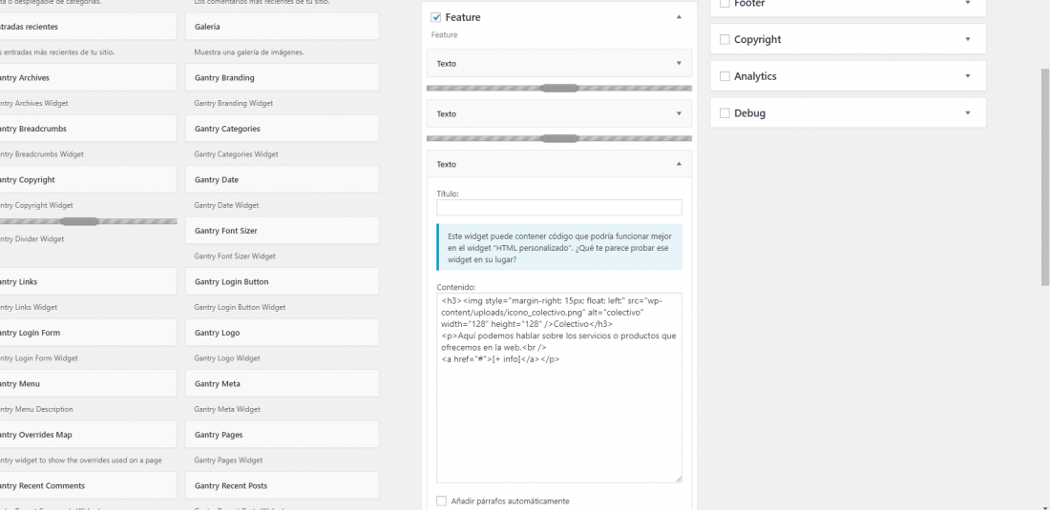Image resolution: width=1050 pixels, height=510 pixels.
Task: Select the Gantry Pages widget
Action: coord(282,435)
